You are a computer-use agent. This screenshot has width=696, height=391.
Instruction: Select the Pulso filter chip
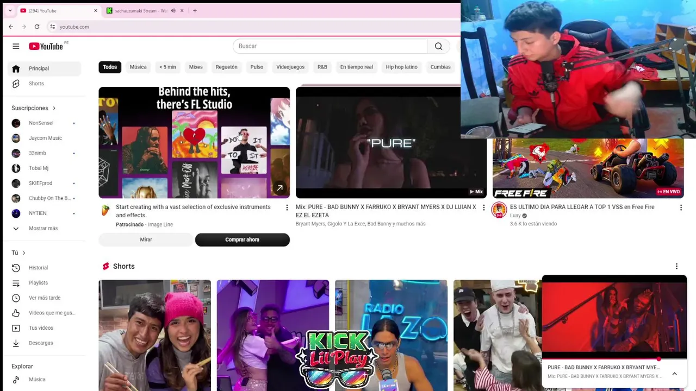257,67
